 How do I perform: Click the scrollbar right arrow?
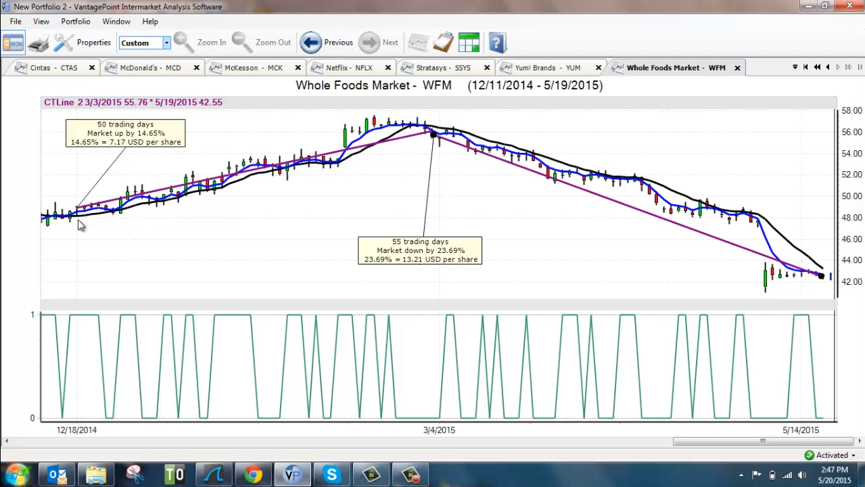[x=859, y=441]
